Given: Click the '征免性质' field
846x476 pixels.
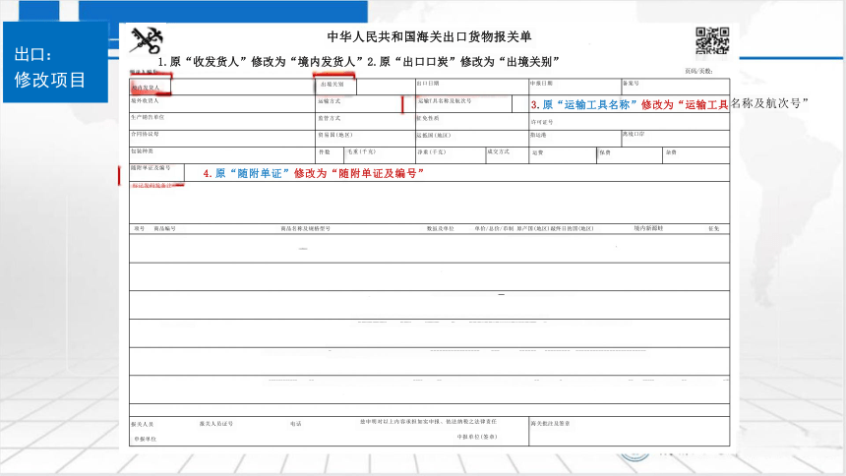Looking at the screenshot, I should (471, 121).
